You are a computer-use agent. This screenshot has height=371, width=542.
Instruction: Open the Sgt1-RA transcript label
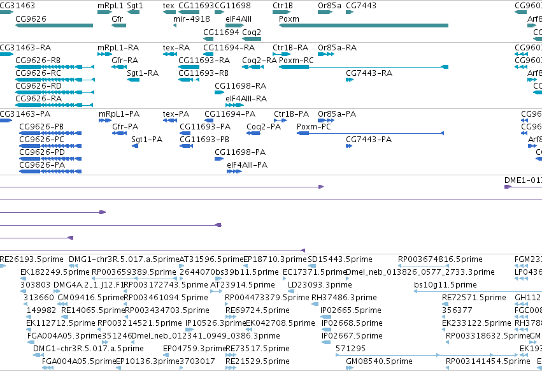pos(143,73)
